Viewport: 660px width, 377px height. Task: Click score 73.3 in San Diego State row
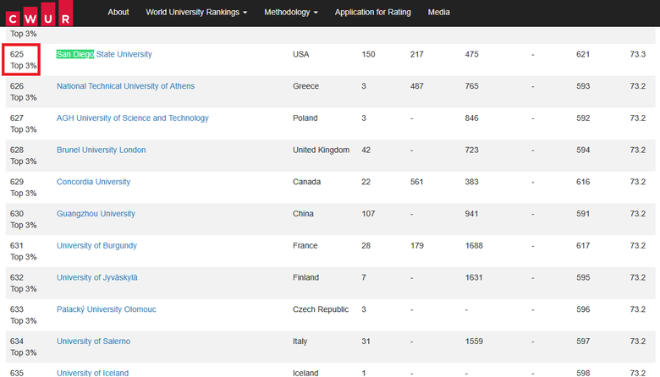(x=638, y=54)
